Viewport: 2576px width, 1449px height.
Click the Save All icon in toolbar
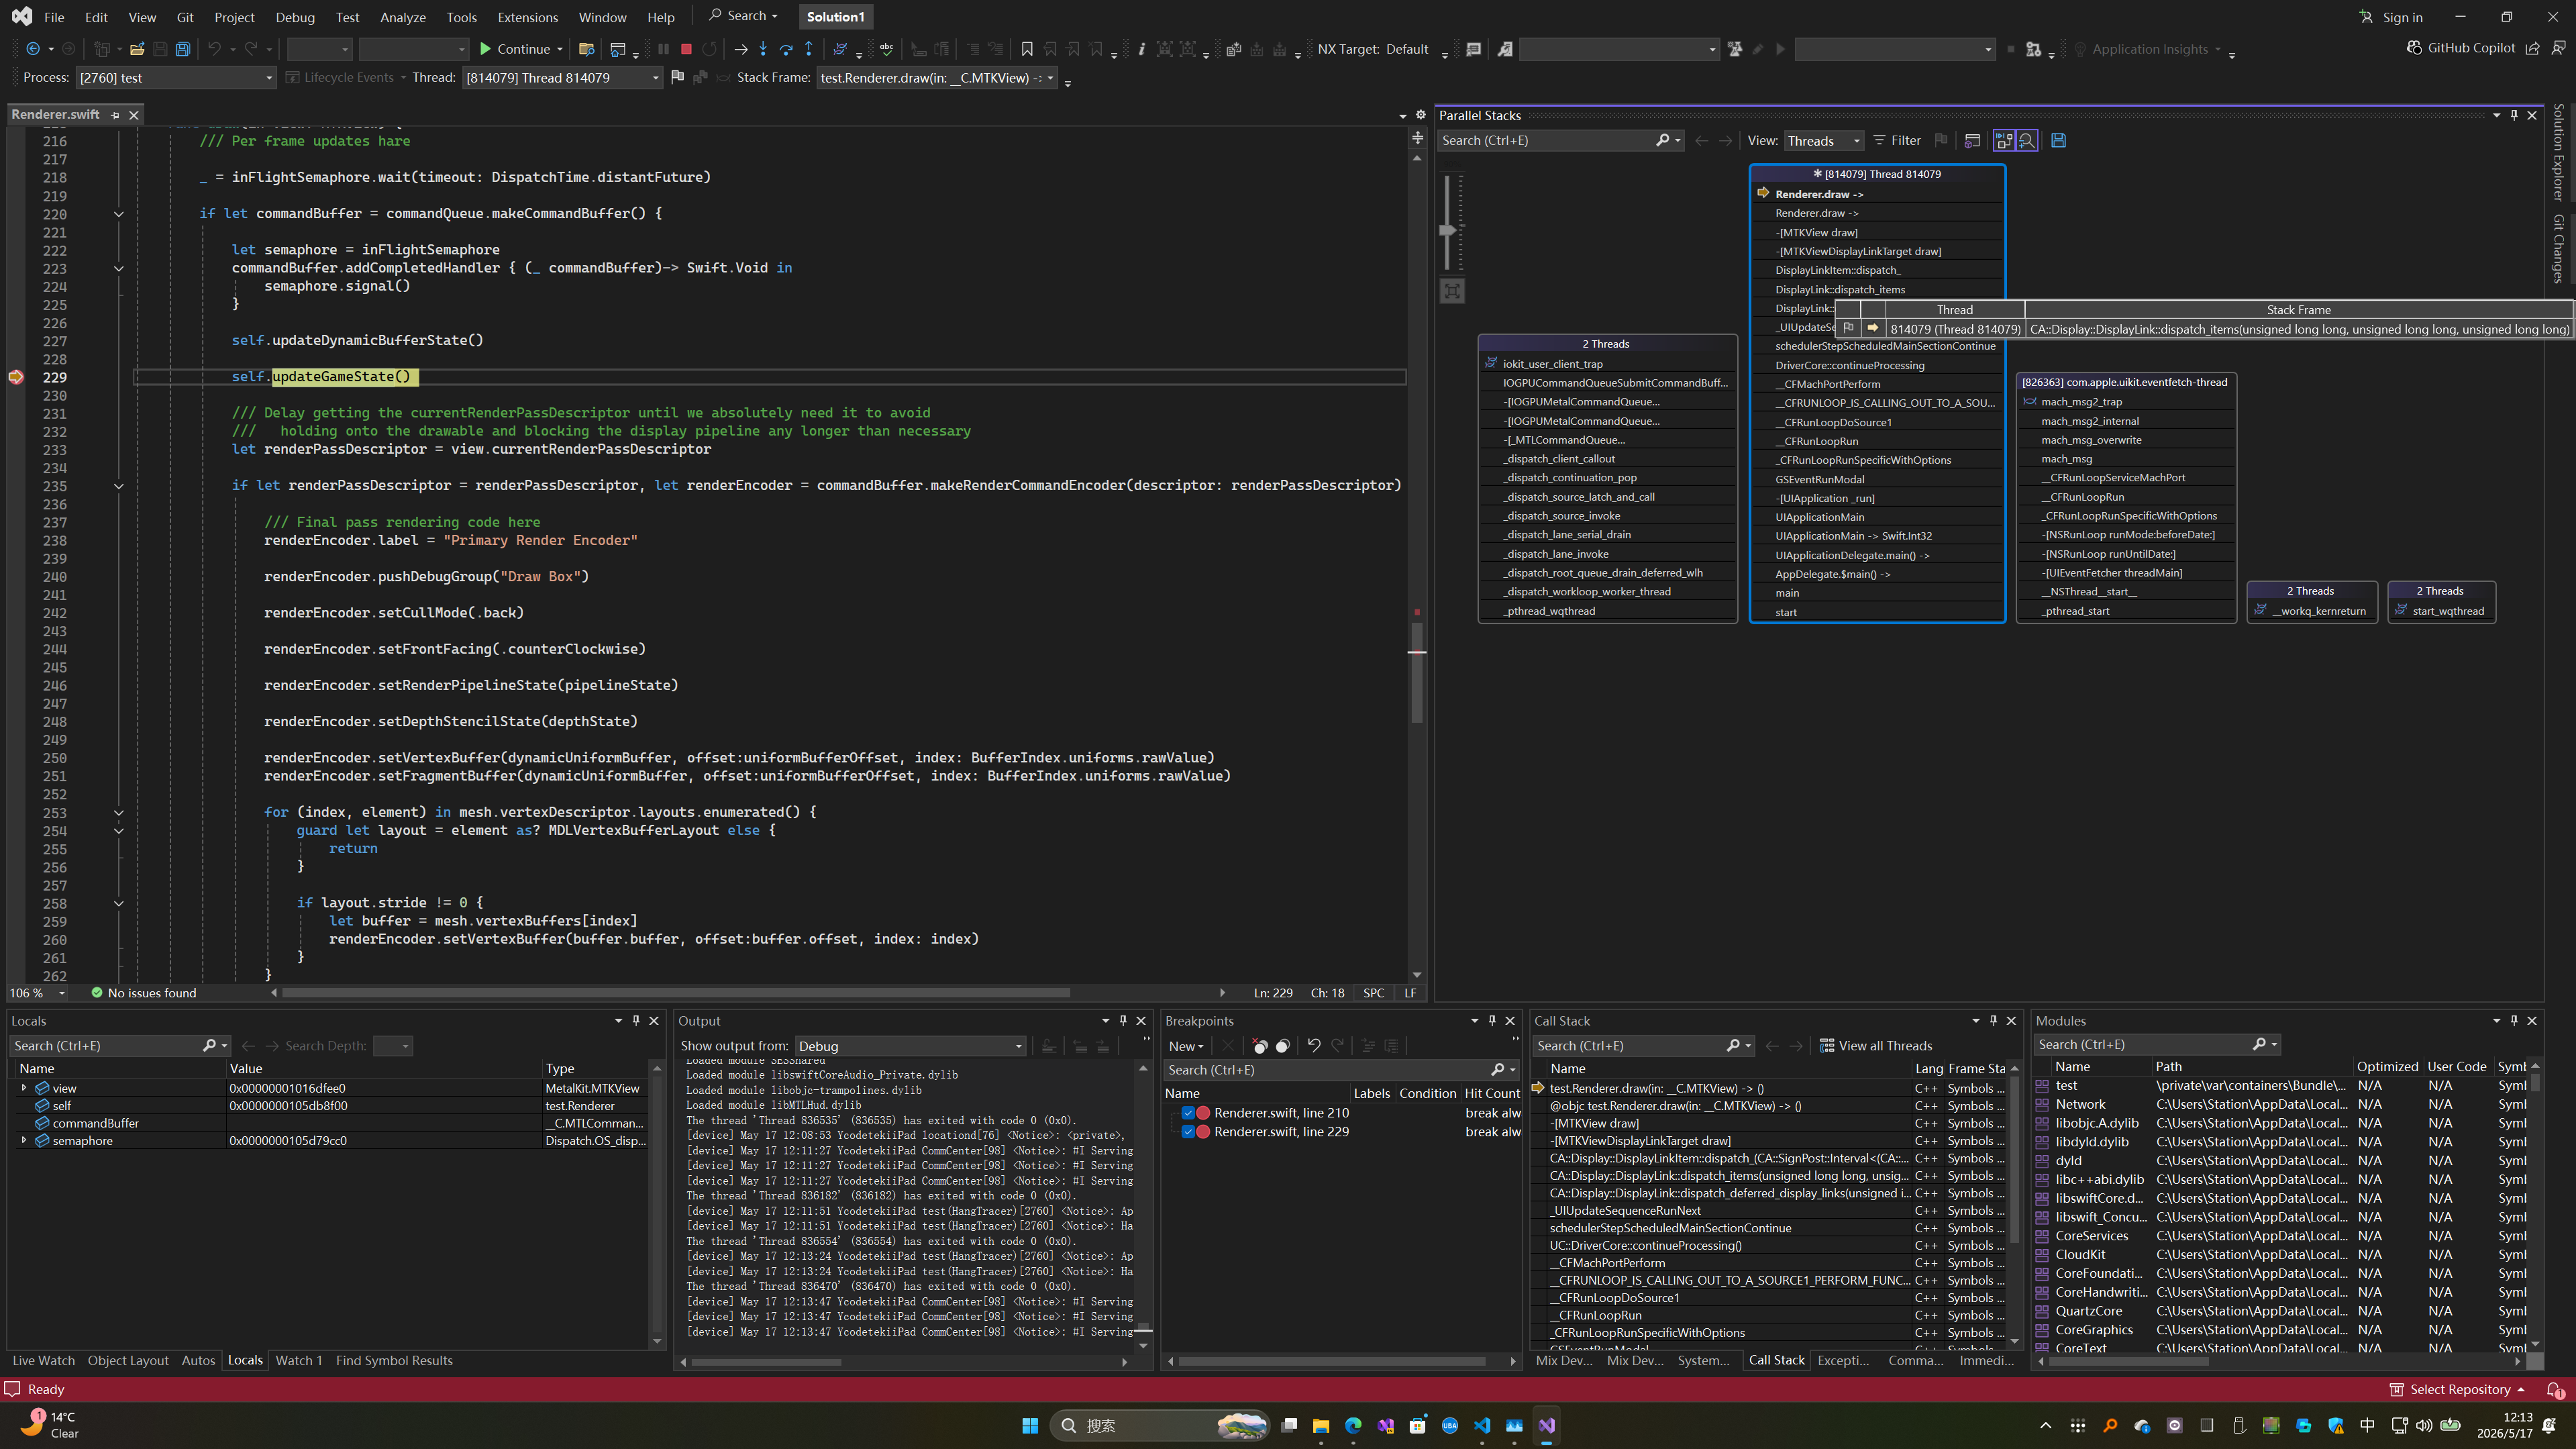(x=183, y=49)
